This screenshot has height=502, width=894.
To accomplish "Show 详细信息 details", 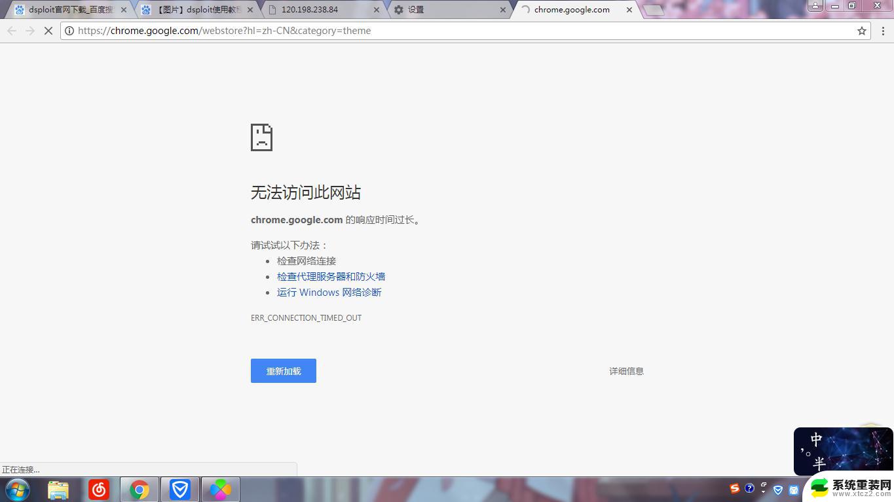I will (627, 371).
